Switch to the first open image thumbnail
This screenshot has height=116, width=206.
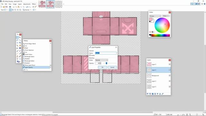click(42, 4)
